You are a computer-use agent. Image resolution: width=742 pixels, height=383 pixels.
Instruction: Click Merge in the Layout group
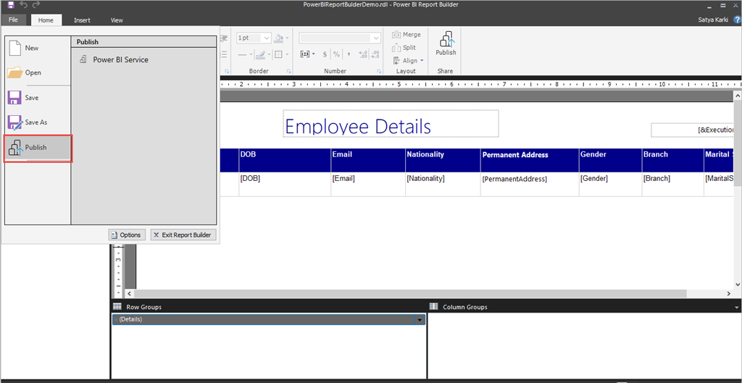(x=406, y=35)
